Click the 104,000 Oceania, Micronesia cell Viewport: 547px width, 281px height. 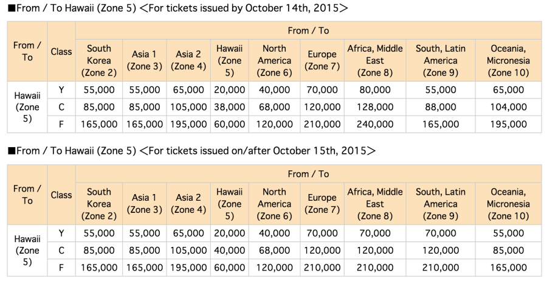[508, 107]
